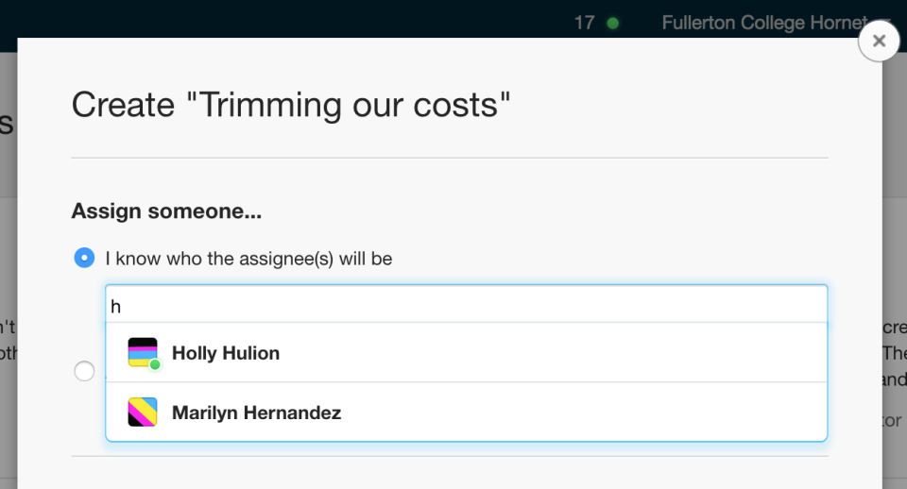The image size is (907, 489).
Task: Focus the assignee search field containing 'h'
Action: click(466, 305)
